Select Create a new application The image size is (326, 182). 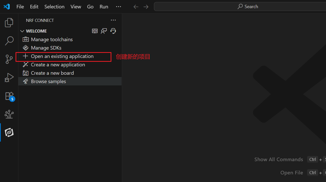tap(58, 65)
